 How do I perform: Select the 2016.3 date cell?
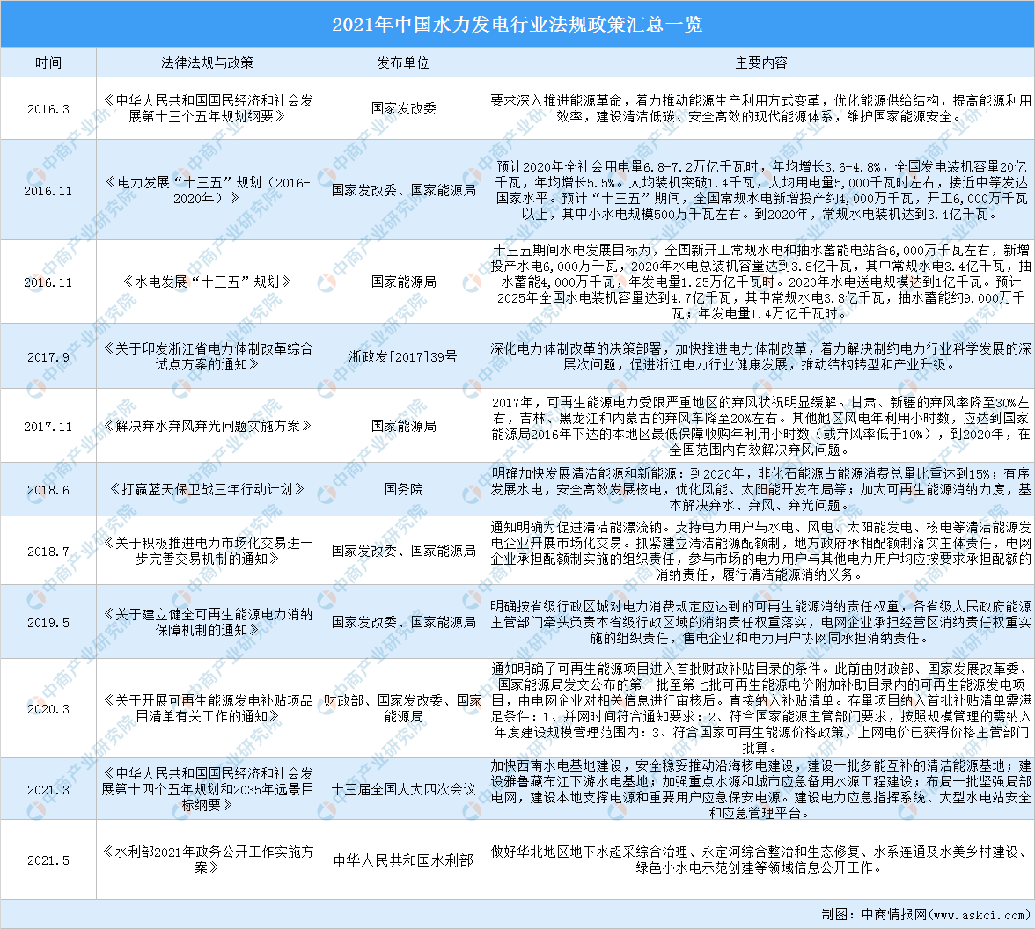[x=48, y=109]
